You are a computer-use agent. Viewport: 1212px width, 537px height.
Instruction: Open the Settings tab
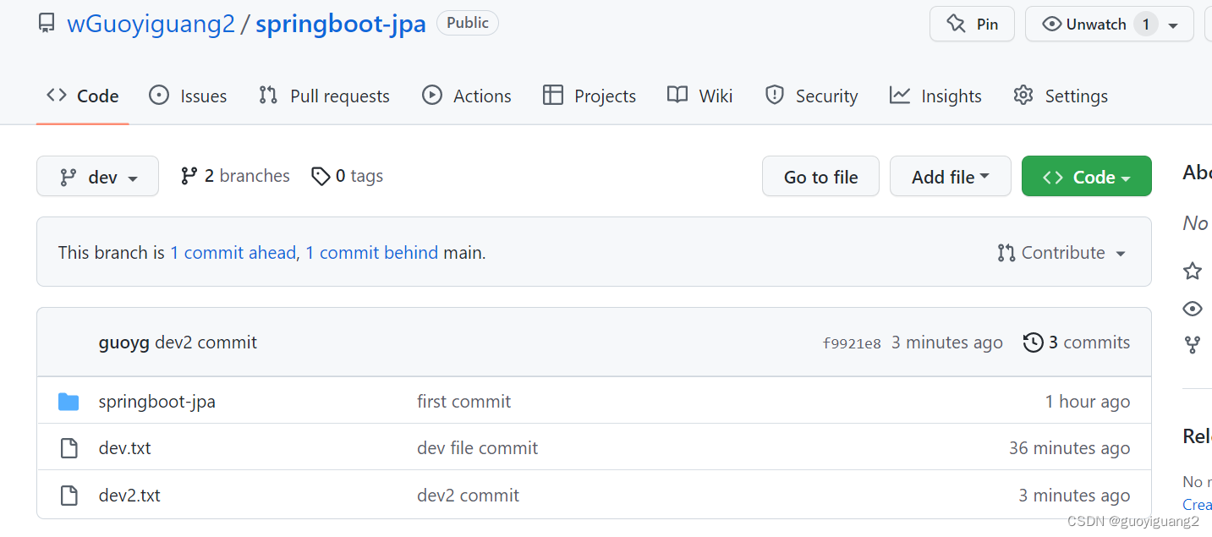click(1061, 96)
